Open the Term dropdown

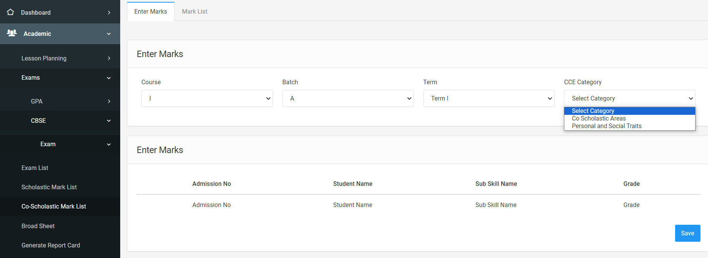[x=488, y=98]
